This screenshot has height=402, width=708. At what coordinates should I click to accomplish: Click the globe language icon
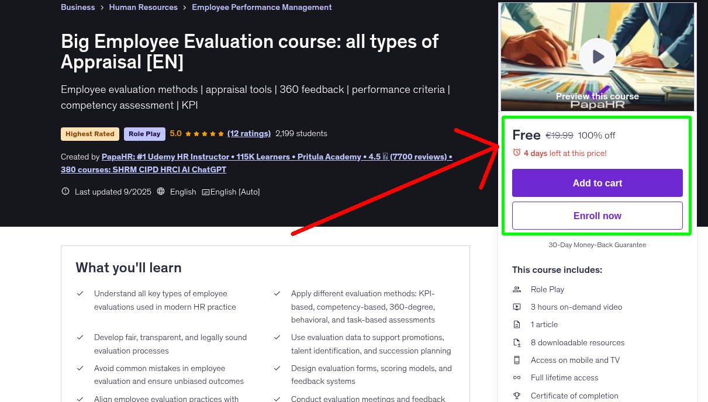tap(161, 192)
